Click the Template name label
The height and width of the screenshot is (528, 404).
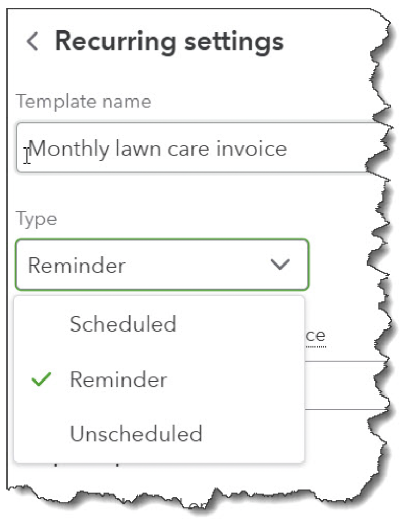point(83,101)
